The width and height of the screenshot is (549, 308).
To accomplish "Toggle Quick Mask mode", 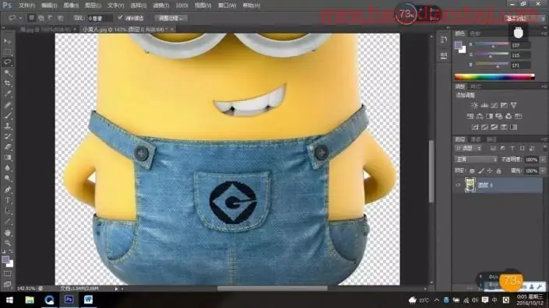I will [x=7, y=274].
